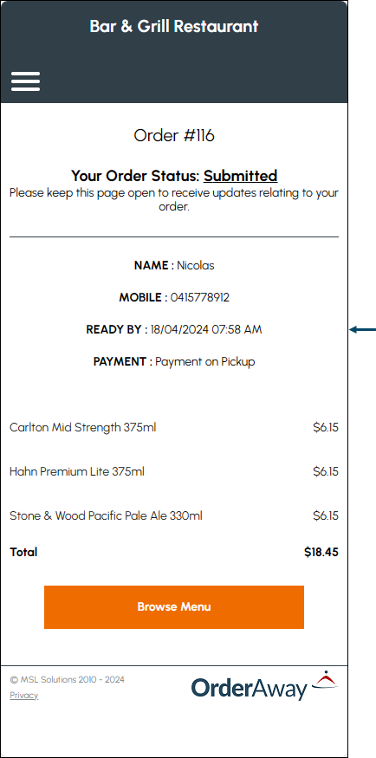The image size is (376, 758).
Task: Click the Carlton Mid Strength $6.15 price
Action: [x=326, y=427]
